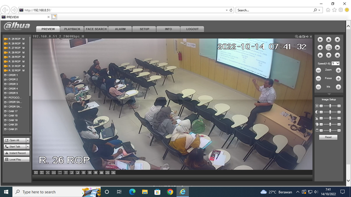Screen dimensions: 351x197
Task: Open Local Play
Action: [16, 159]
